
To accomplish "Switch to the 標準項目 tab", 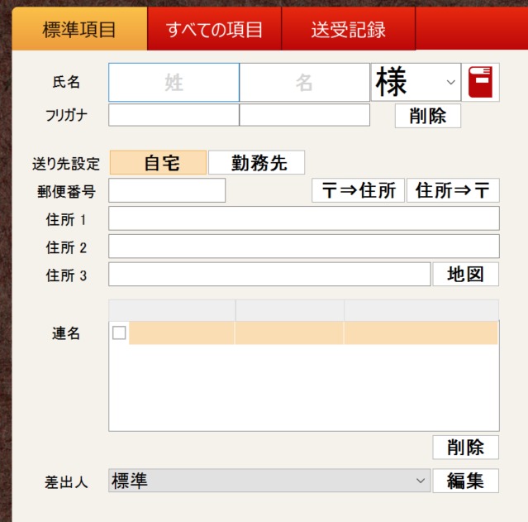I will tap(79, 29).
